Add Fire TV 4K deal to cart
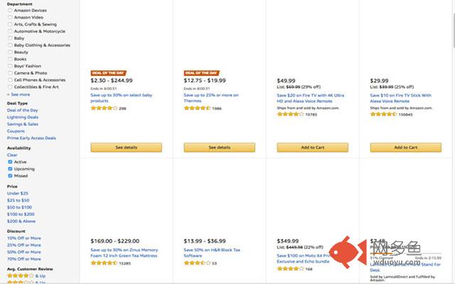 tap(313, 147)
